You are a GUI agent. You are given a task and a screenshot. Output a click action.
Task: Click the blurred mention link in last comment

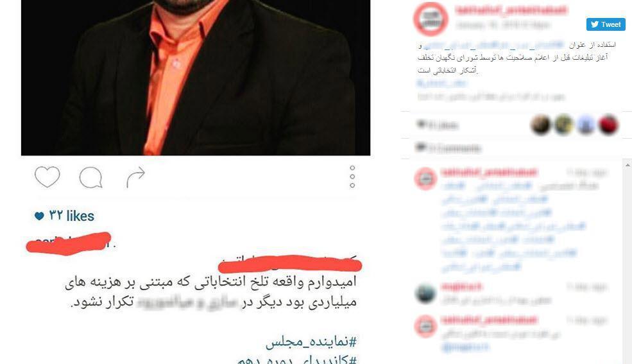pos(465,347)
